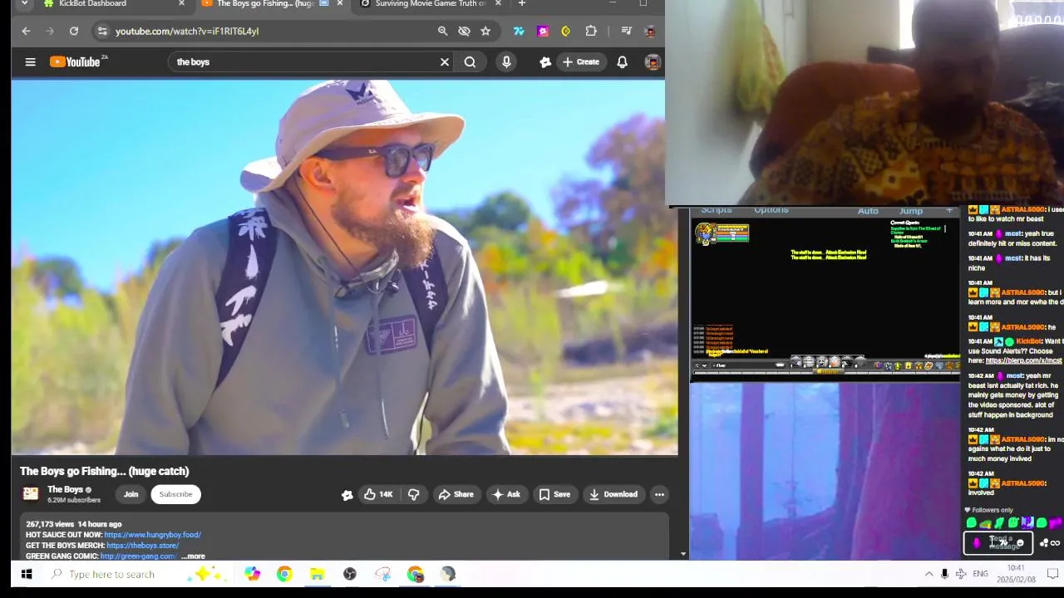Pause the fishing video player

345,267
